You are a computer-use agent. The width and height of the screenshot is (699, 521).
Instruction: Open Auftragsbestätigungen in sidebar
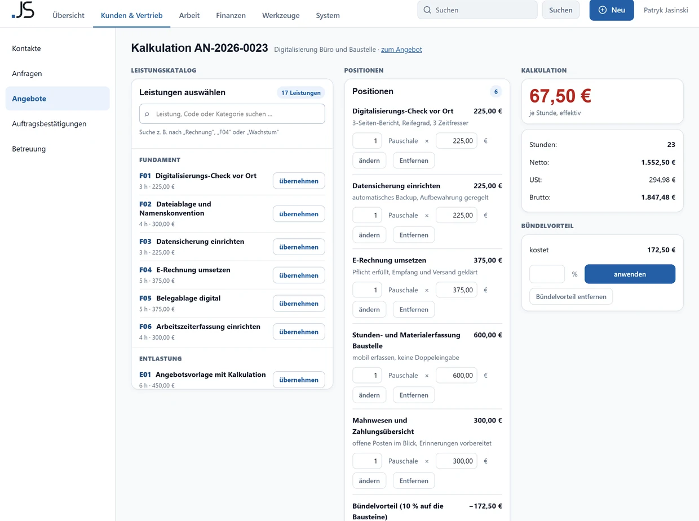57,123
